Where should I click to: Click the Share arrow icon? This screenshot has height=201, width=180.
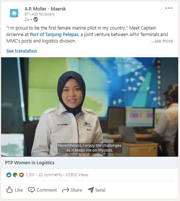point(65,190)
